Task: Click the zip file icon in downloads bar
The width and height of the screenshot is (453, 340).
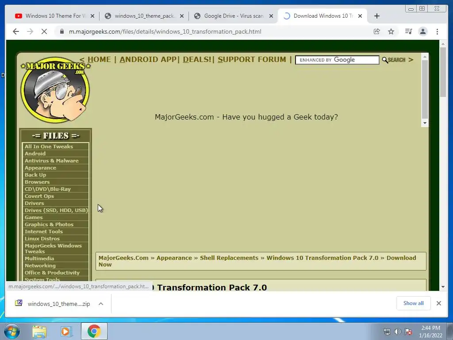Action: coord(19,303)
